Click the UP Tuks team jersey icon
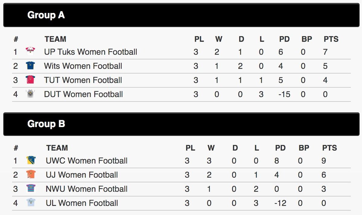The image size is (362, 215). [x=30, y=51]
